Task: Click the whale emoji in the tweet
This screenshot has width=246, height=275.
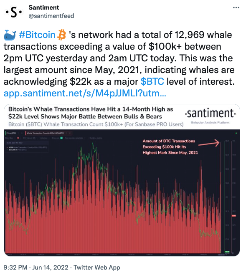Action: (10, 35)
